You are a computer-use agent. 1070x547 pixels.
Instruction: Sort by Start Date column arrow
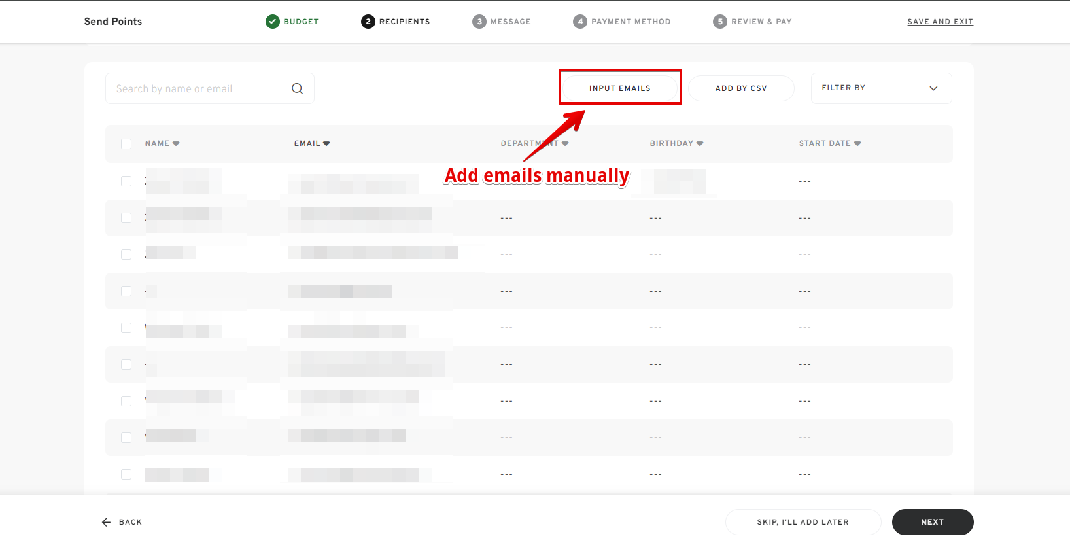(857, 143)
